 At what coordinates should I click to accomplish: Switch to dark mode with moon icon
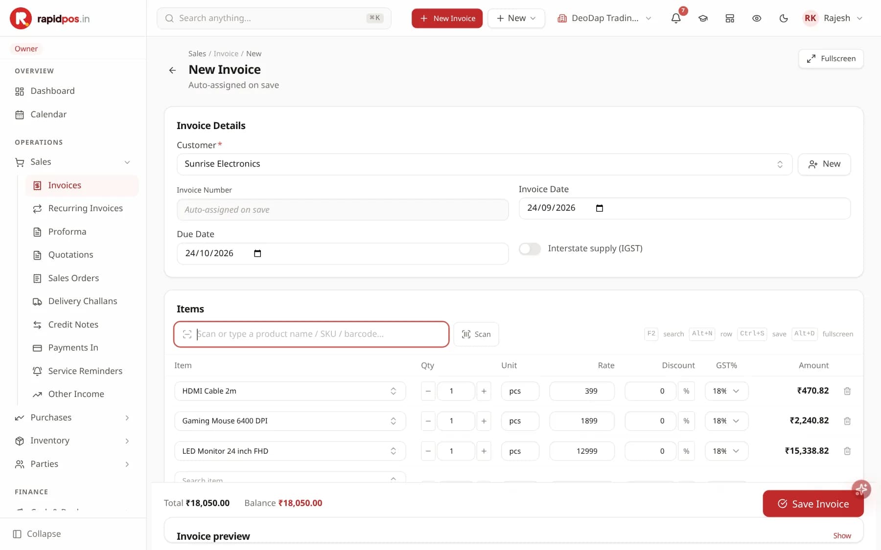tap(784, 18)
